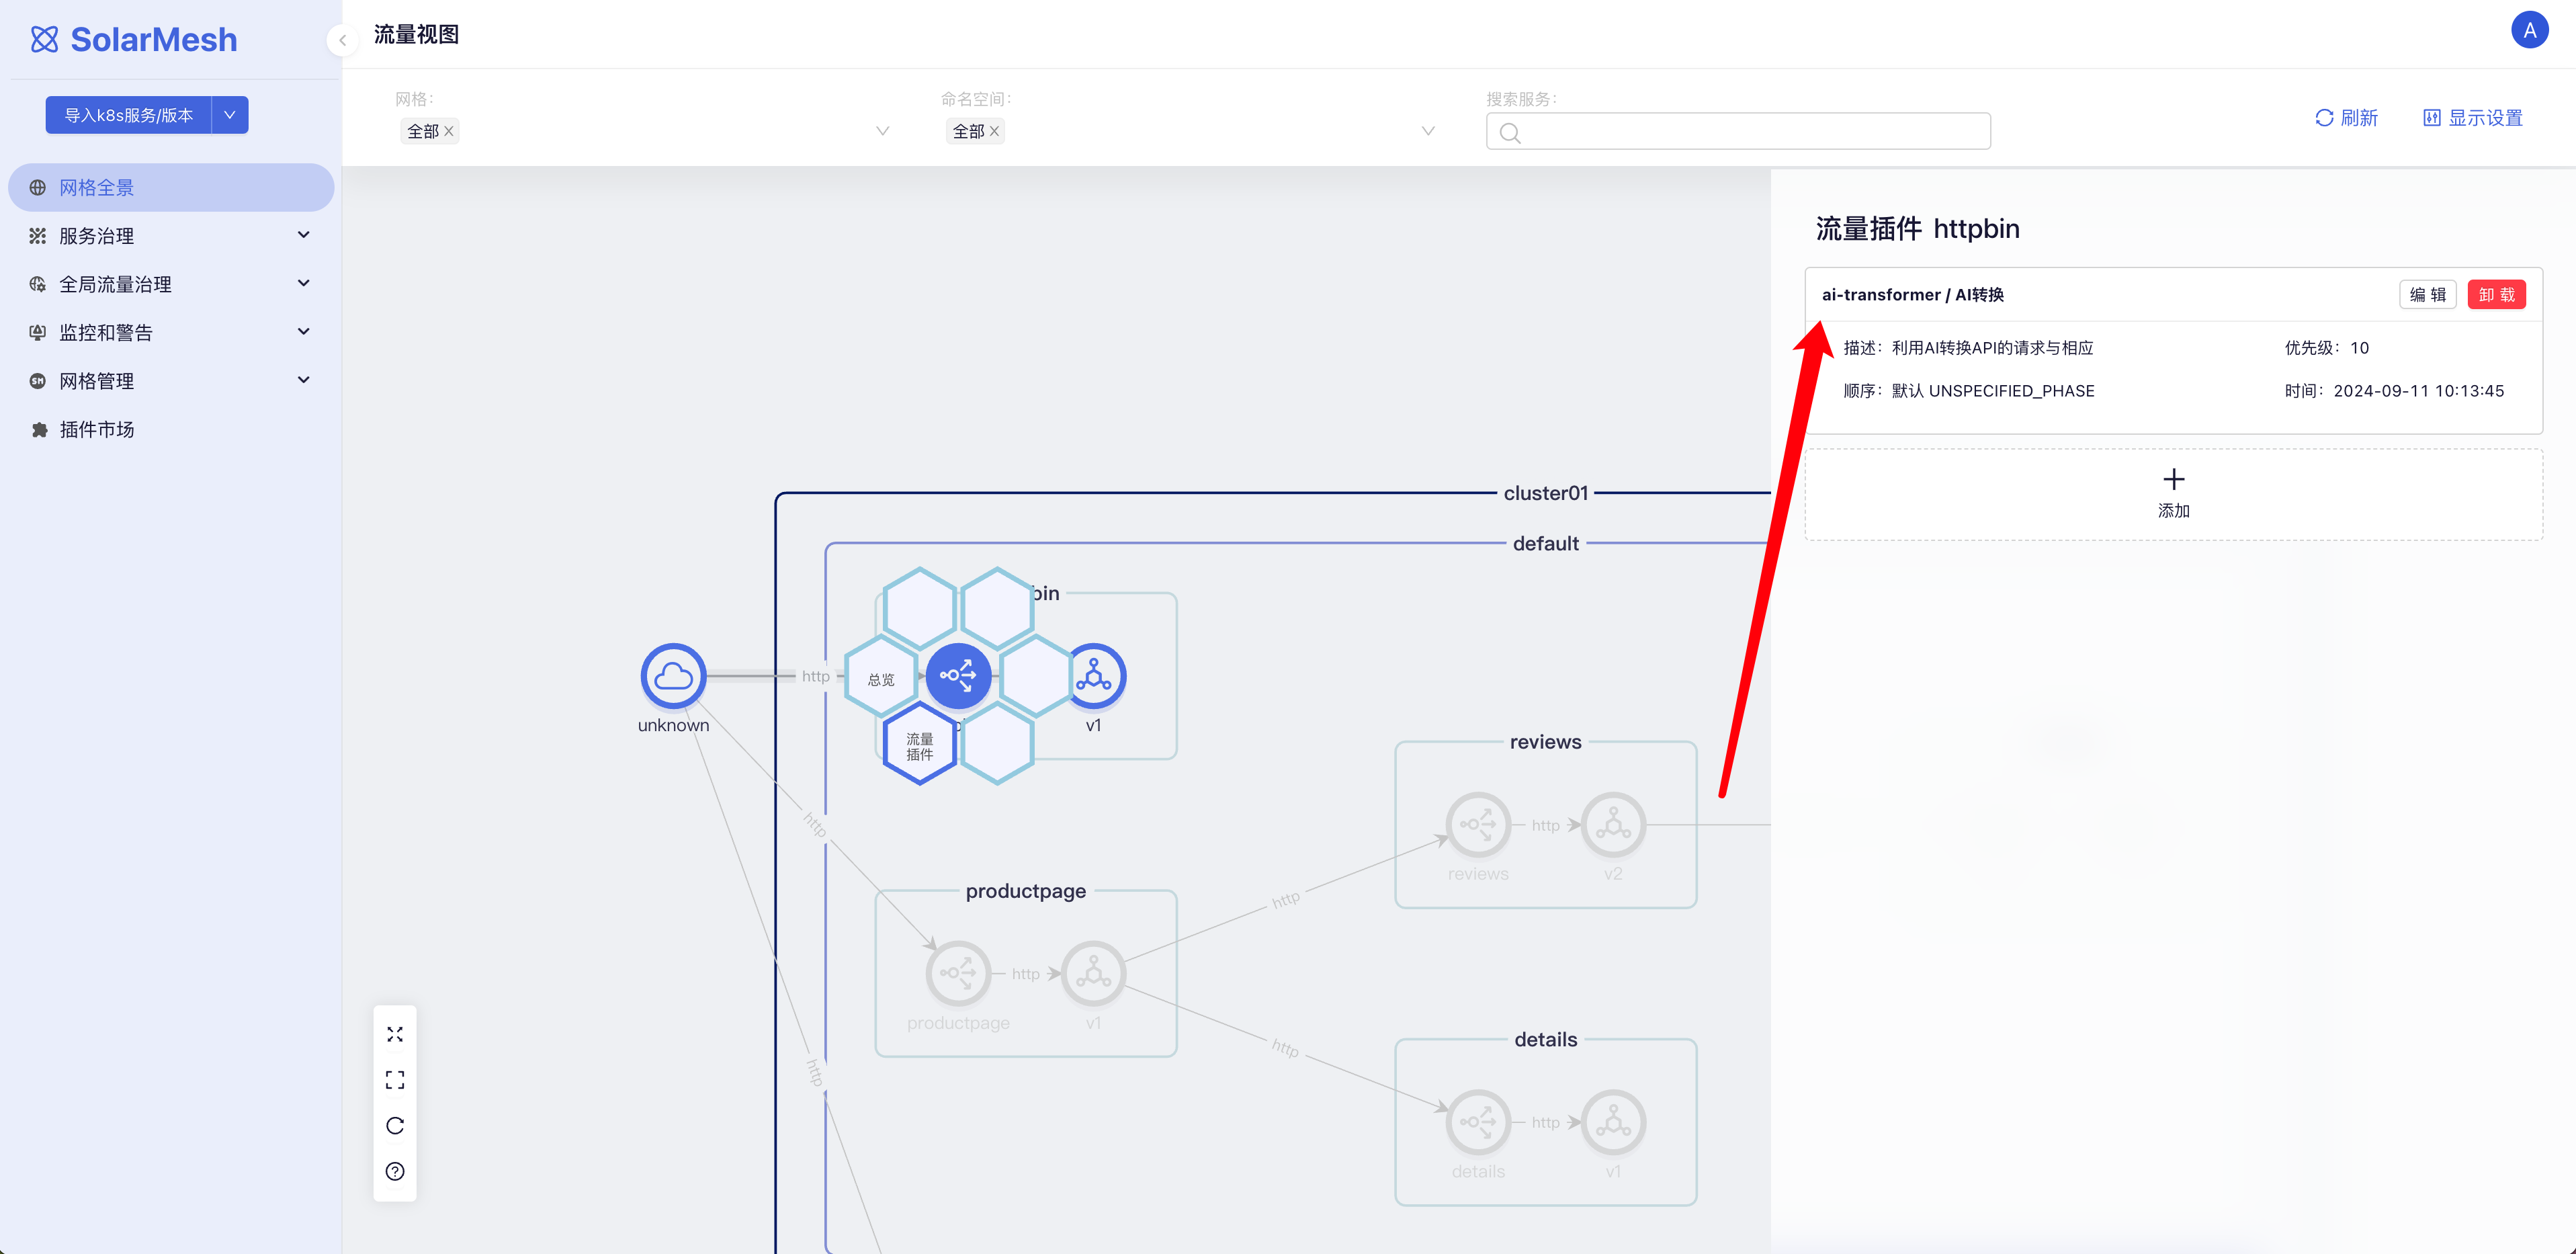This screenshot has width=2576, height=1254.
Task: Click the 流量插件 hexagon menu item
Action: tap(919, 746)
